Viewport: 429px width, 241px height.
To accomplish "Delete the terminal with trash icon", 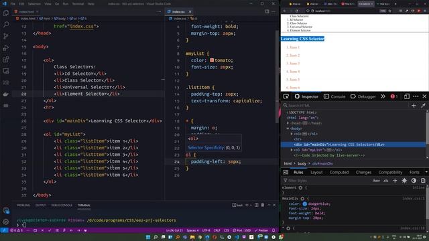I will [262, 205].
